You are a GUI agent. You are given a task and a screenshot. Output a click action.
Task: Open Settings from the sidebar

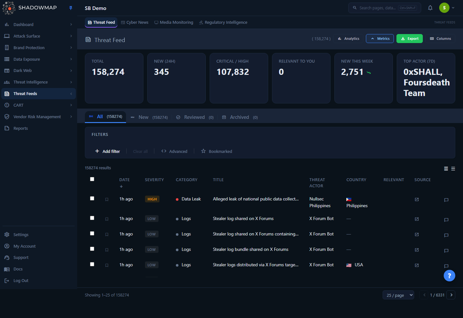tap(39, 234)
